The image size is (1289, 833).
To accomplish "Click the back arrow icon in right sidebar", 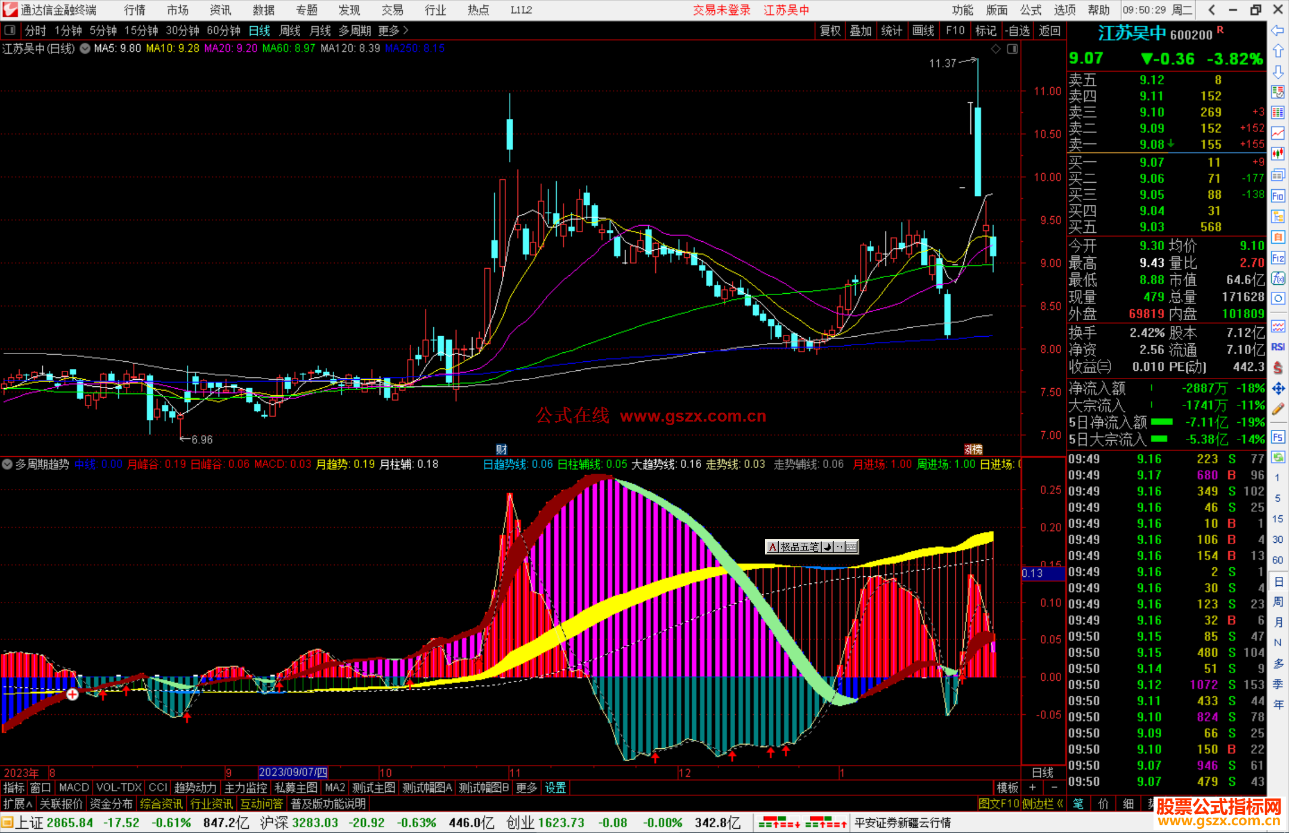I will click(1278, 30).
